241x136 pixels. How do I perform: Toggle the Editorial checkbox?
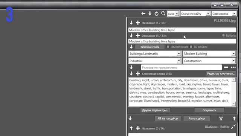(x=223, y=36)
